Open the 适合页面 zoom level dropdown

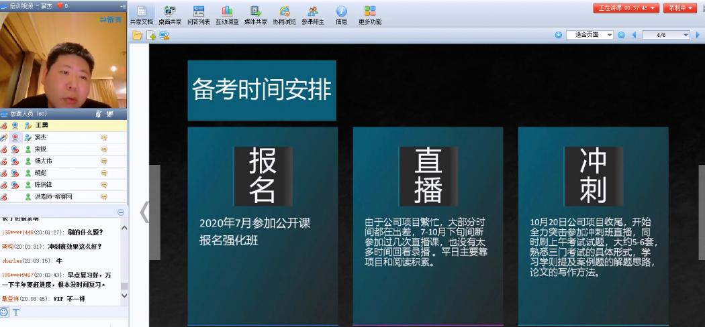click(590, 35)
